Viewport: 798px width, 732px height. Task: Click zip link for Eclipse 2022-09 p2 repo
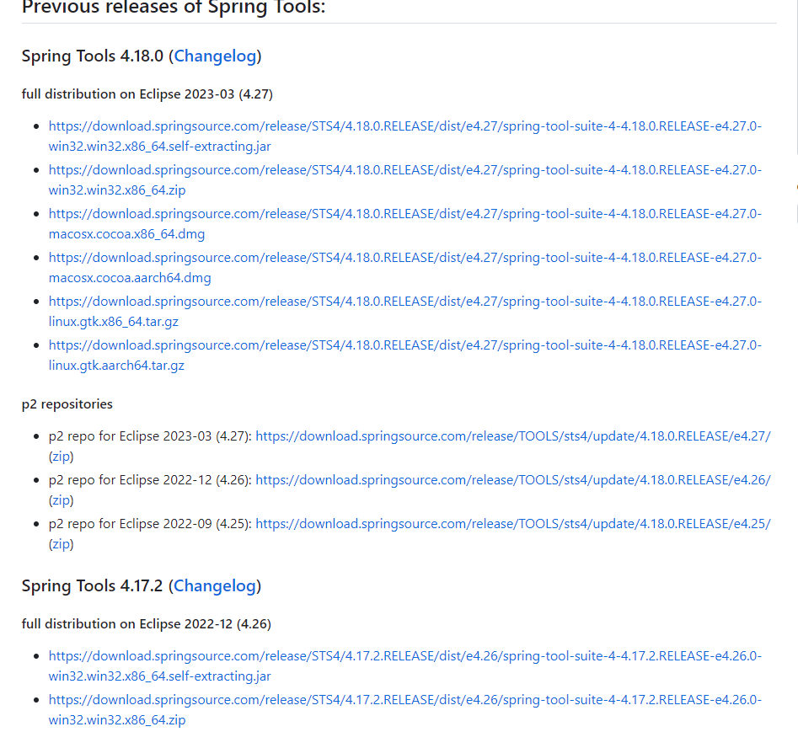[61, 544]
